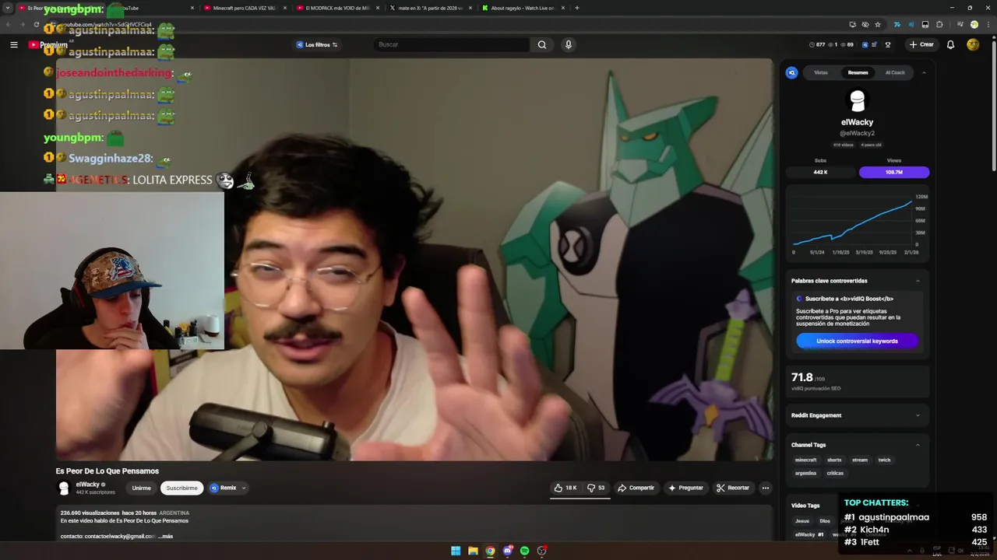Click the shorts channel tag
The width and height of the screenshot is (997, 560).
point(834,460)
